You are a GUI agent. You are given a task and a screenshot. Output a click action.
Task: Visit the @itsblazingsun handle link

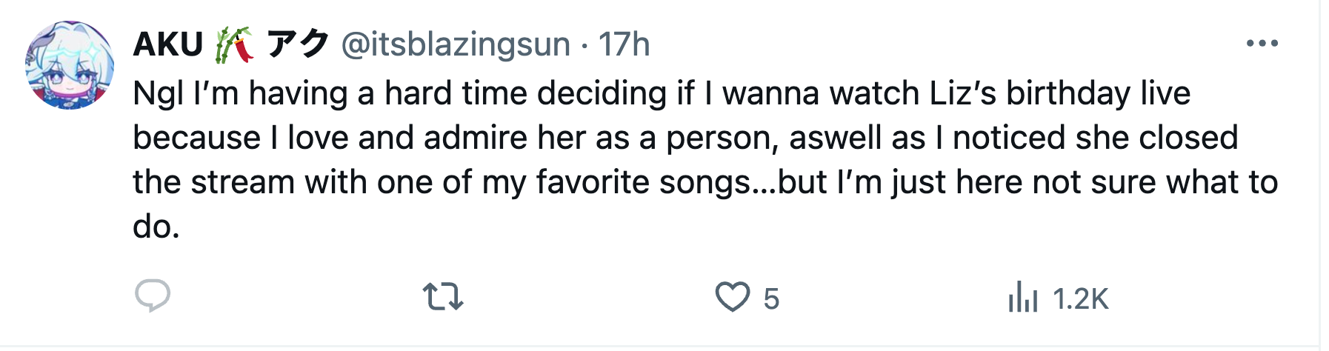click(456, 44)
